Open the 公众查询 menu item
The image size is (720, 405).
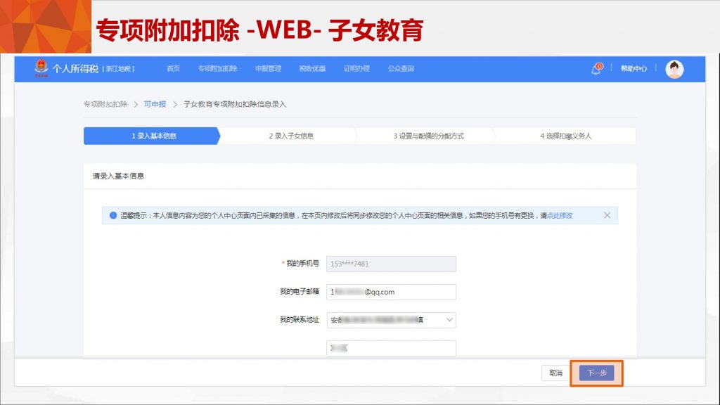click(x=401, y=69)
